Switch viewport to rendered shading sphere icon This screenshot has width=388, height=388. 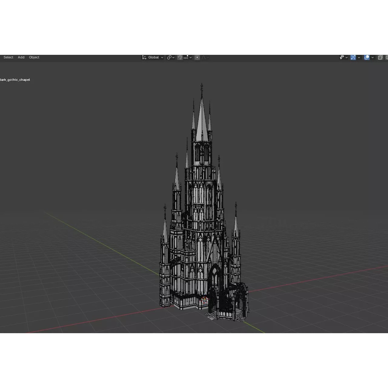pos(387,57)
